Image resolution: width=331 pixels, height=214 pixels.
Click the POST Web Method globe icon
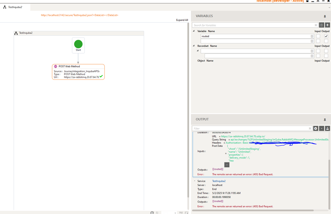coord(56,66)
